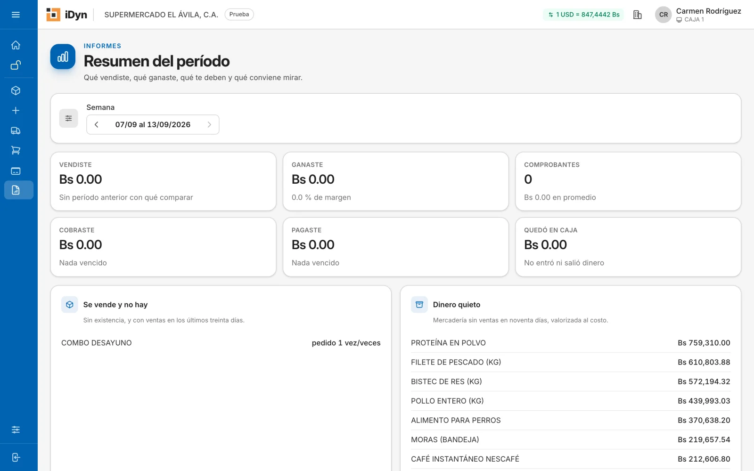Select the PROTEÍNA EN POLVO row

click(x=571, y=343)
